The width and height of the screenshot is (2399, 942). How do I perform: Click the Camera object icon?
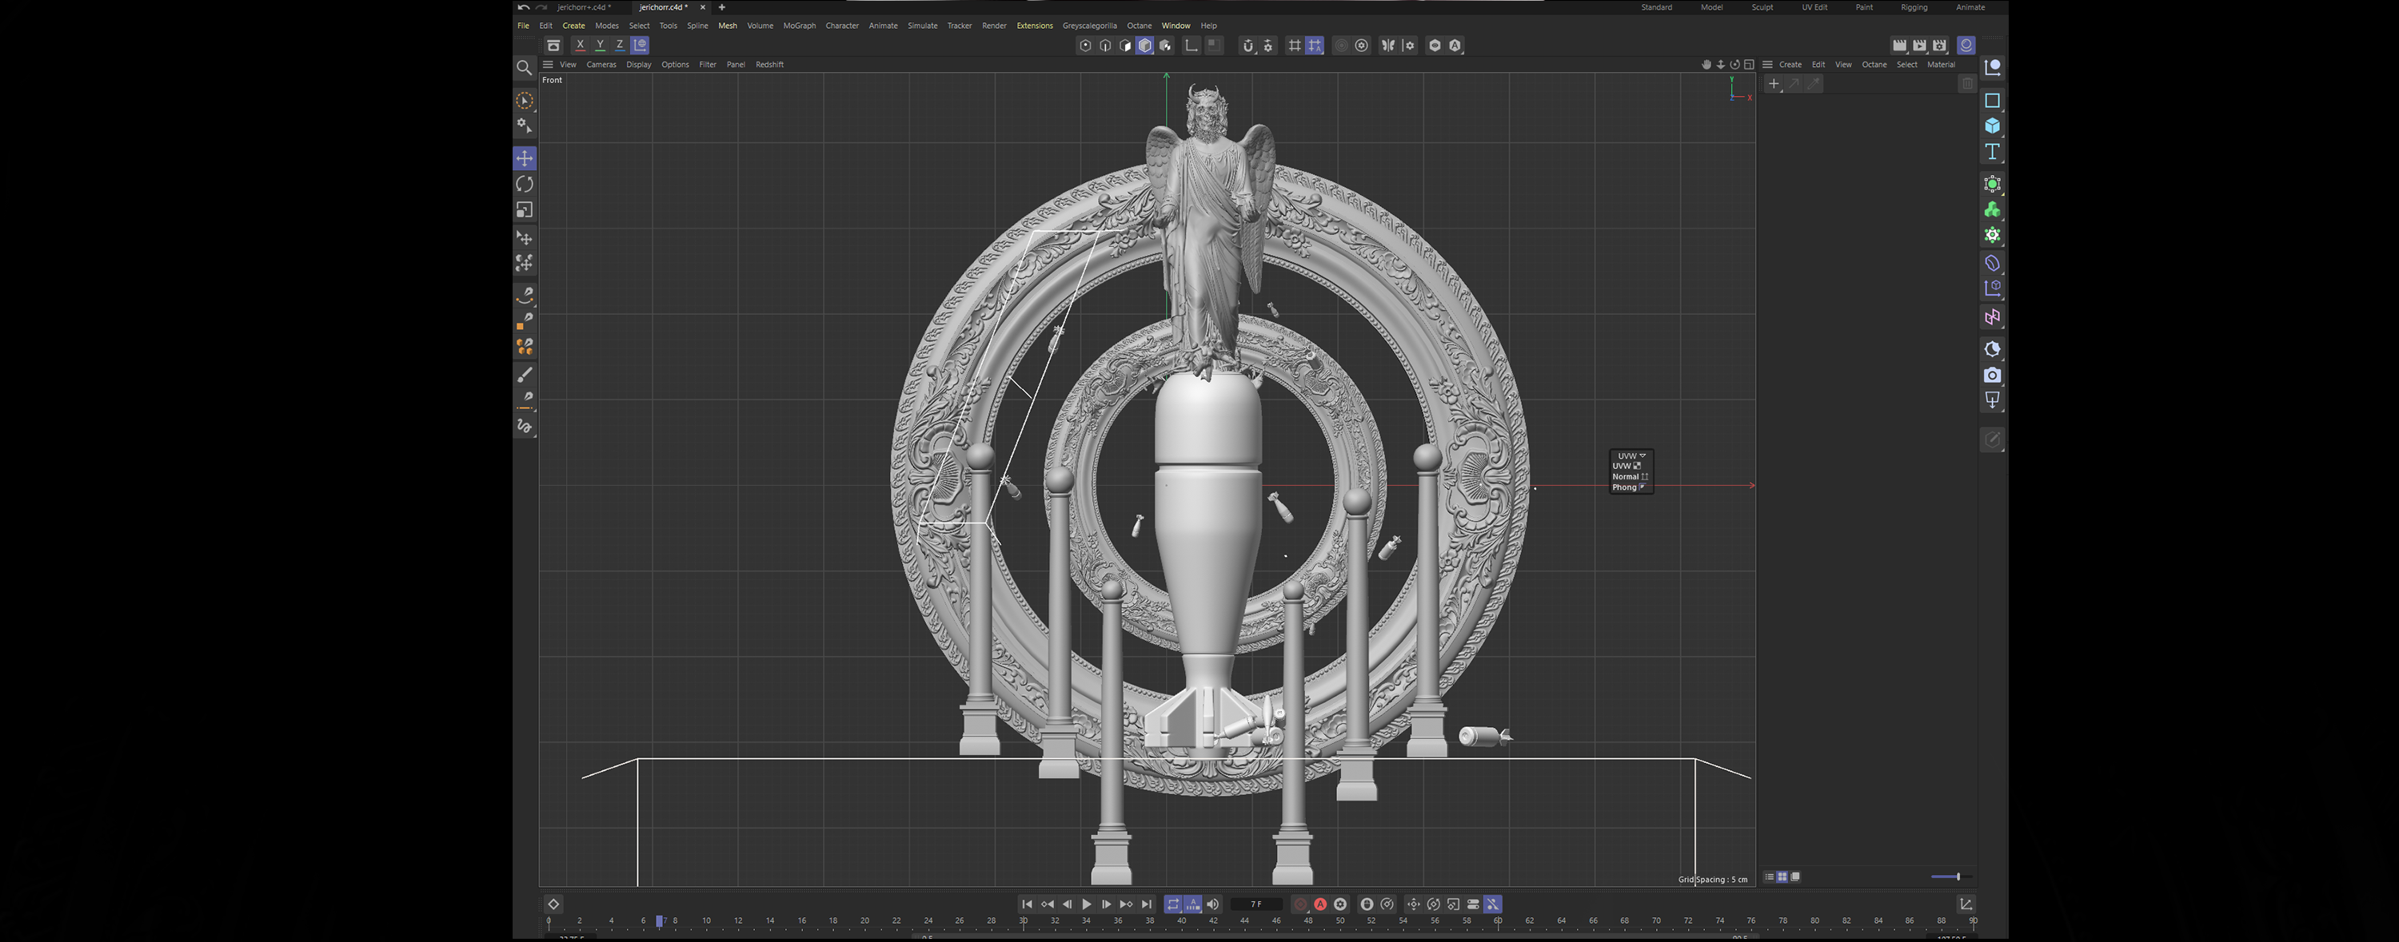[x=1992, y=376]
